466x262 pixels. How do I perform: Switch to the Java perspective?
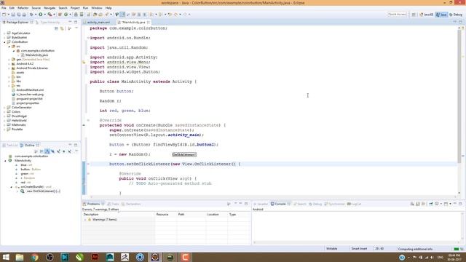(441, 15)
